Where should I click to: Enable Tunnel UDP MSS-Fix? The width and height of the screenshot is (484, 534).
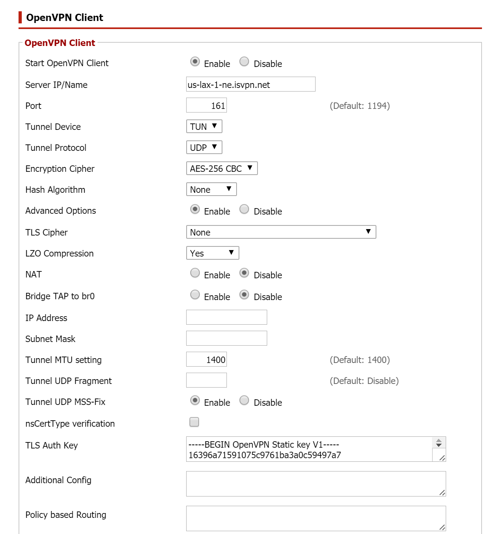(195, 400)
